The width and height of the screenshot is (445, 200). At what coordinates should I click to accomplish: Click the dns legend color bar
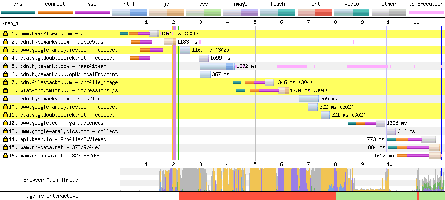coord(18,12)
